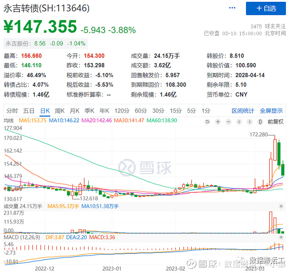
Task: Click the 3475 球友关注 follower count
Action: (268, 26)
